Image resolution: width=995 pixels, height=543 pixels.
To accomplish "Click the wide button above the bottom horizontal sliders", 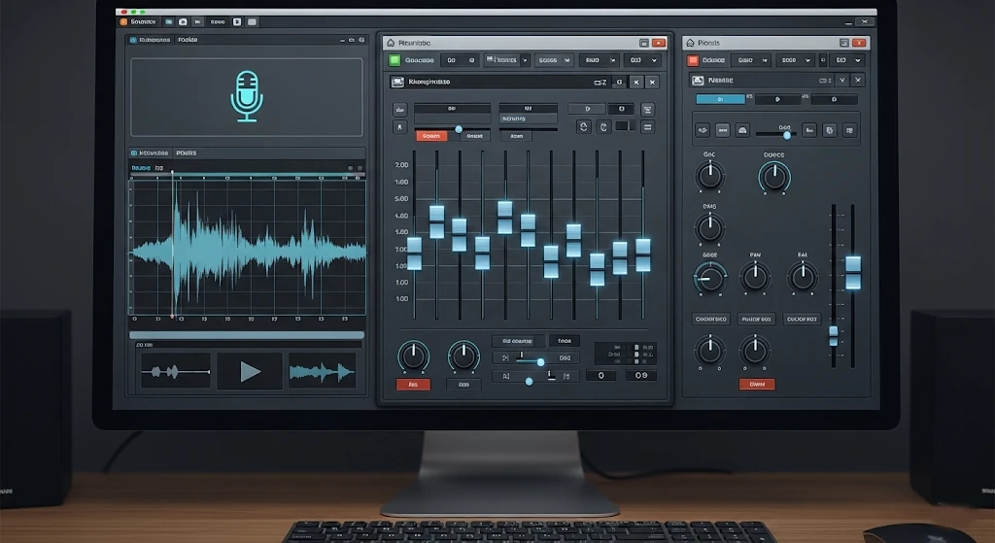I will [x=517, y=341].
